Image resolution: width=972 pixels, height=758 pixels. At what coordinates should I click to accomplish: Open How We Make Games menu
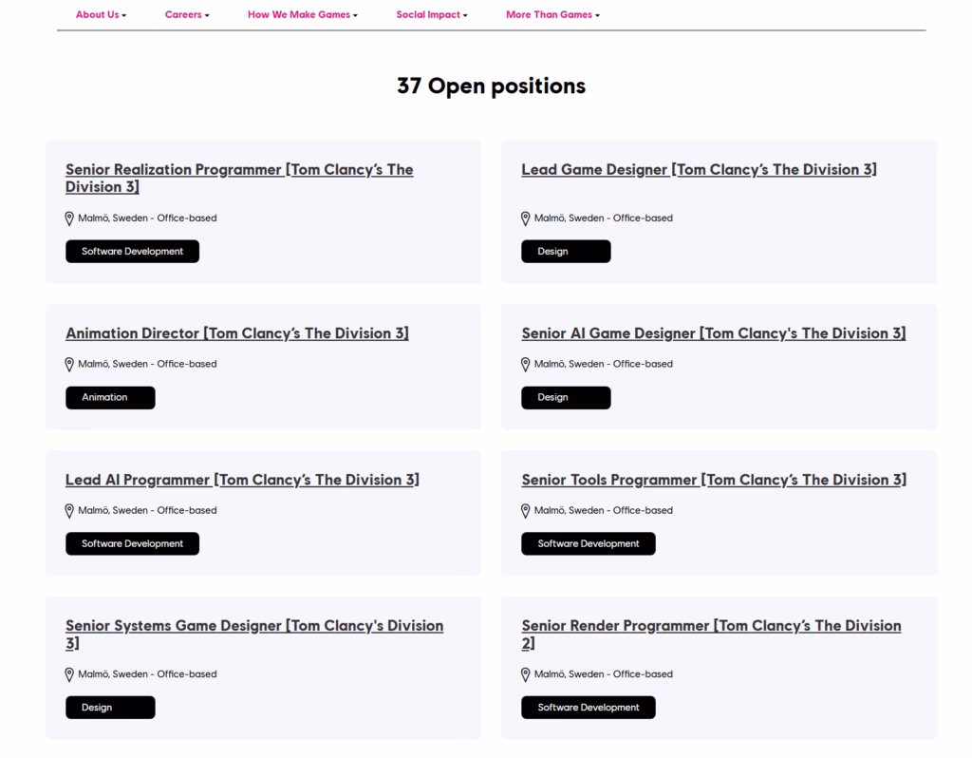point(303,14)
